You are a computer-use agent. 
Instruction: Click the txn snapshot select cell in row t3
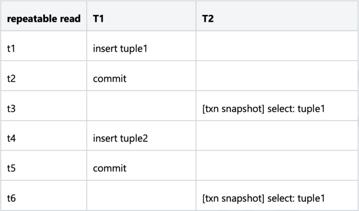[x=263, y=108]
